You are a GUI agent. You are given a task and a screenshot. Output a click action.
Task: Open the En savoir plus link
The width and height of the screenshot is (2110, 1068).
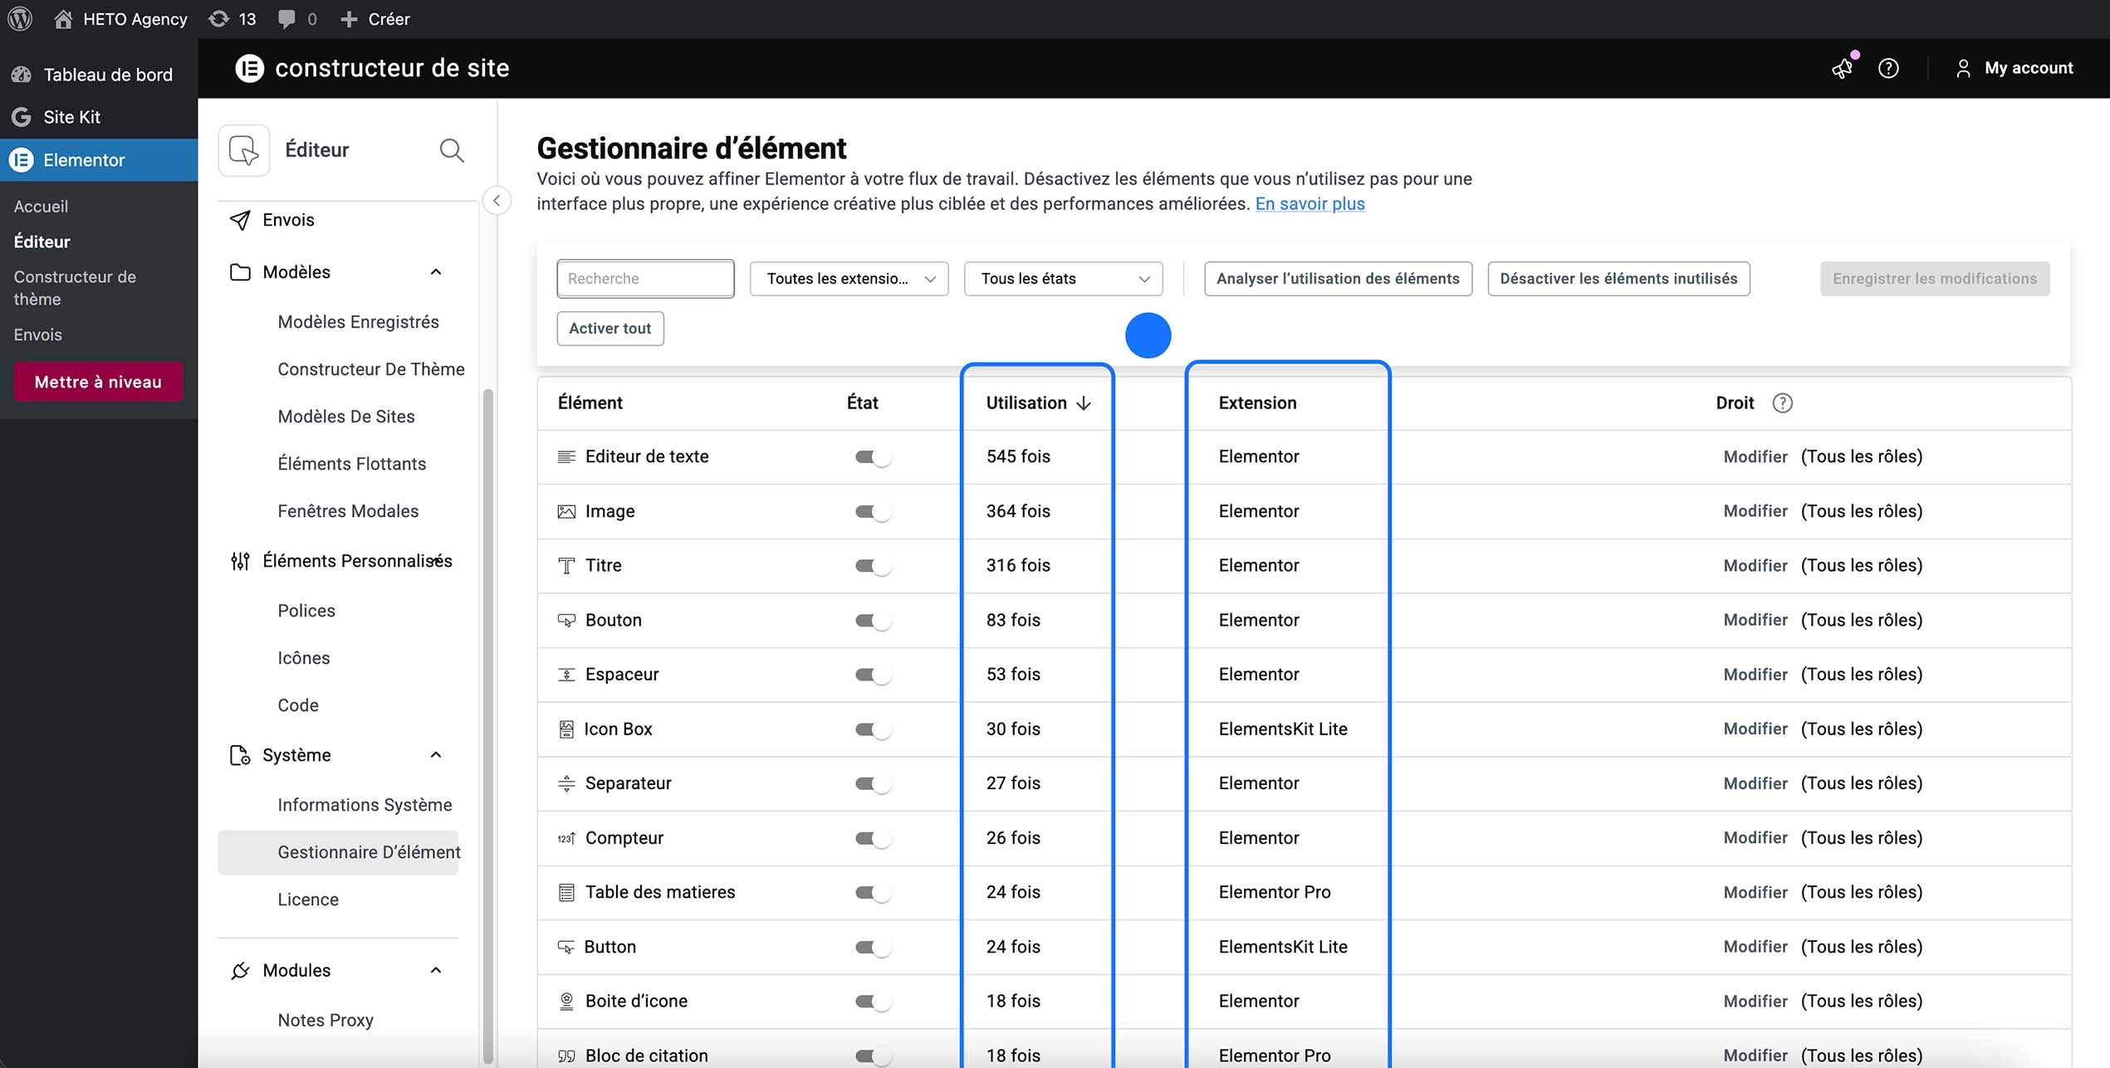click(1310, 203)
